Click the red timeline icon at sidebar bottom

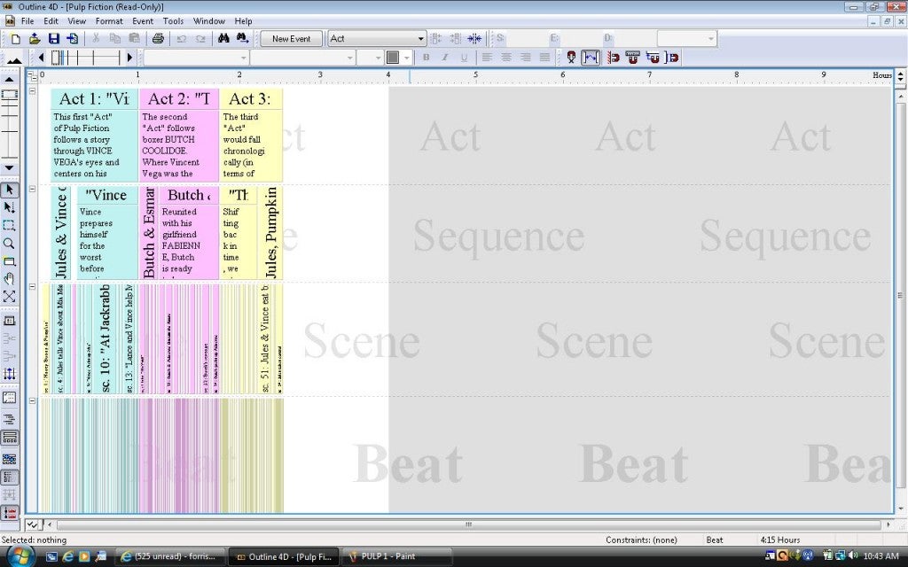tap(9, 513)
